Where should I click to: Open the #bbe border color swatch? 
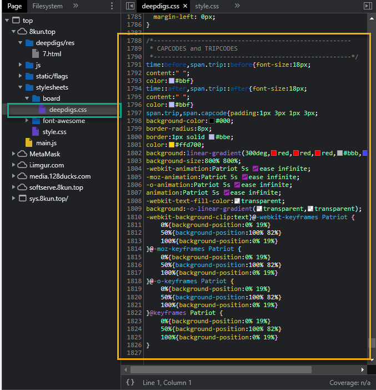click(x=212, y=137)
